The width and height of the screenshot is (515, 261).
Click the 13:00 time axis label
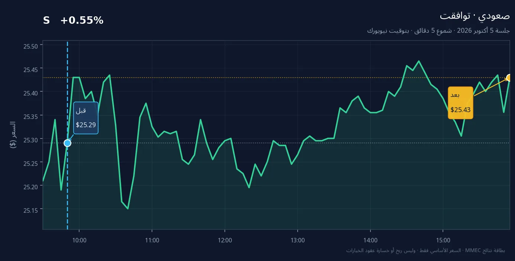(x=298, y=240)
